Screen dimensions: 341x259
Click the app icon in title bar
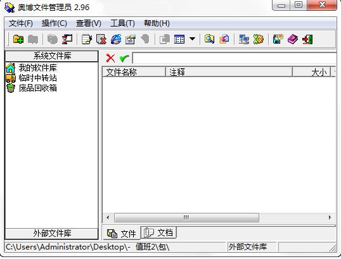click(x=10, y=8)
